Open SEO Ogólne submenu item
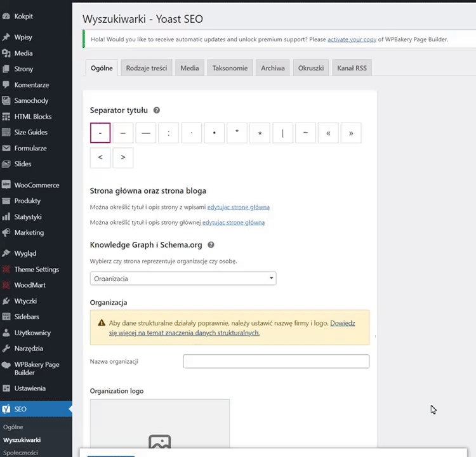The width and height of the screenshot is (476, 457). click(13, 427)
